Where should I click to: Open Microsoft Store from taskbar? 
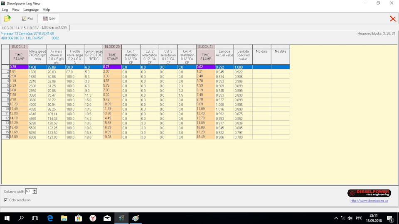[x=79, y=218]
